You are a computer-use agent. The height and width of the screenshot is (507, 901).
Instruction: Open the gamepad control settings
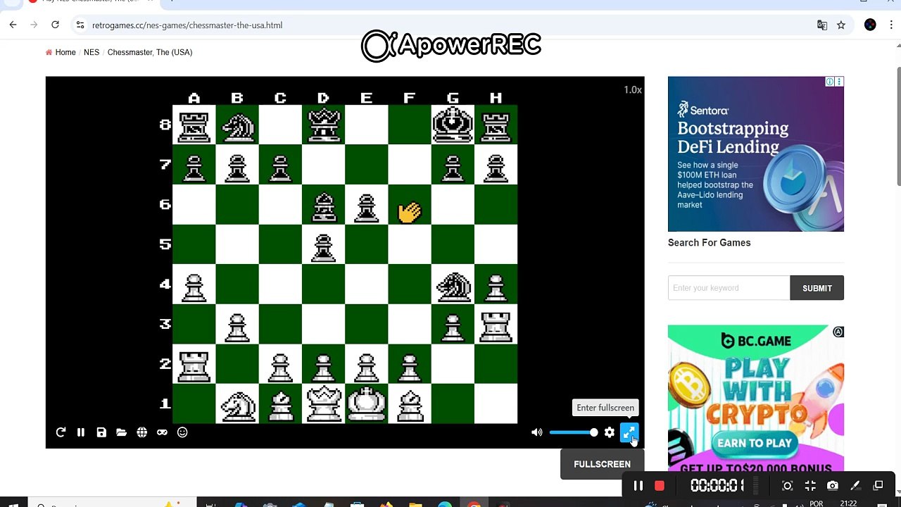pos(162,432)
